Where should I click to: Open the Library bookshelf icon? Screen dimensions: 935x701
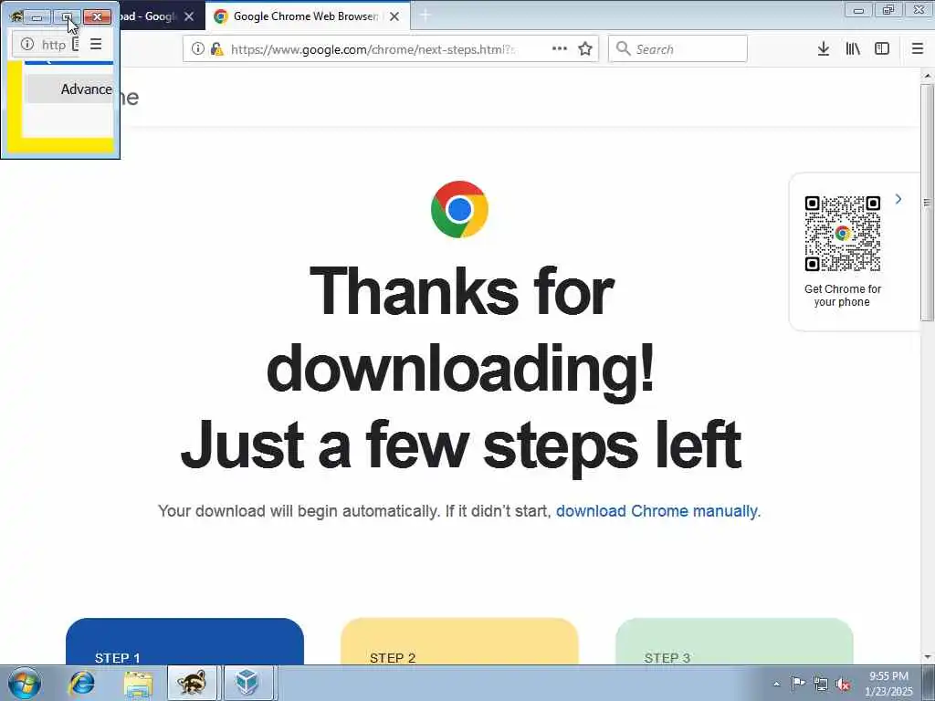853,49
